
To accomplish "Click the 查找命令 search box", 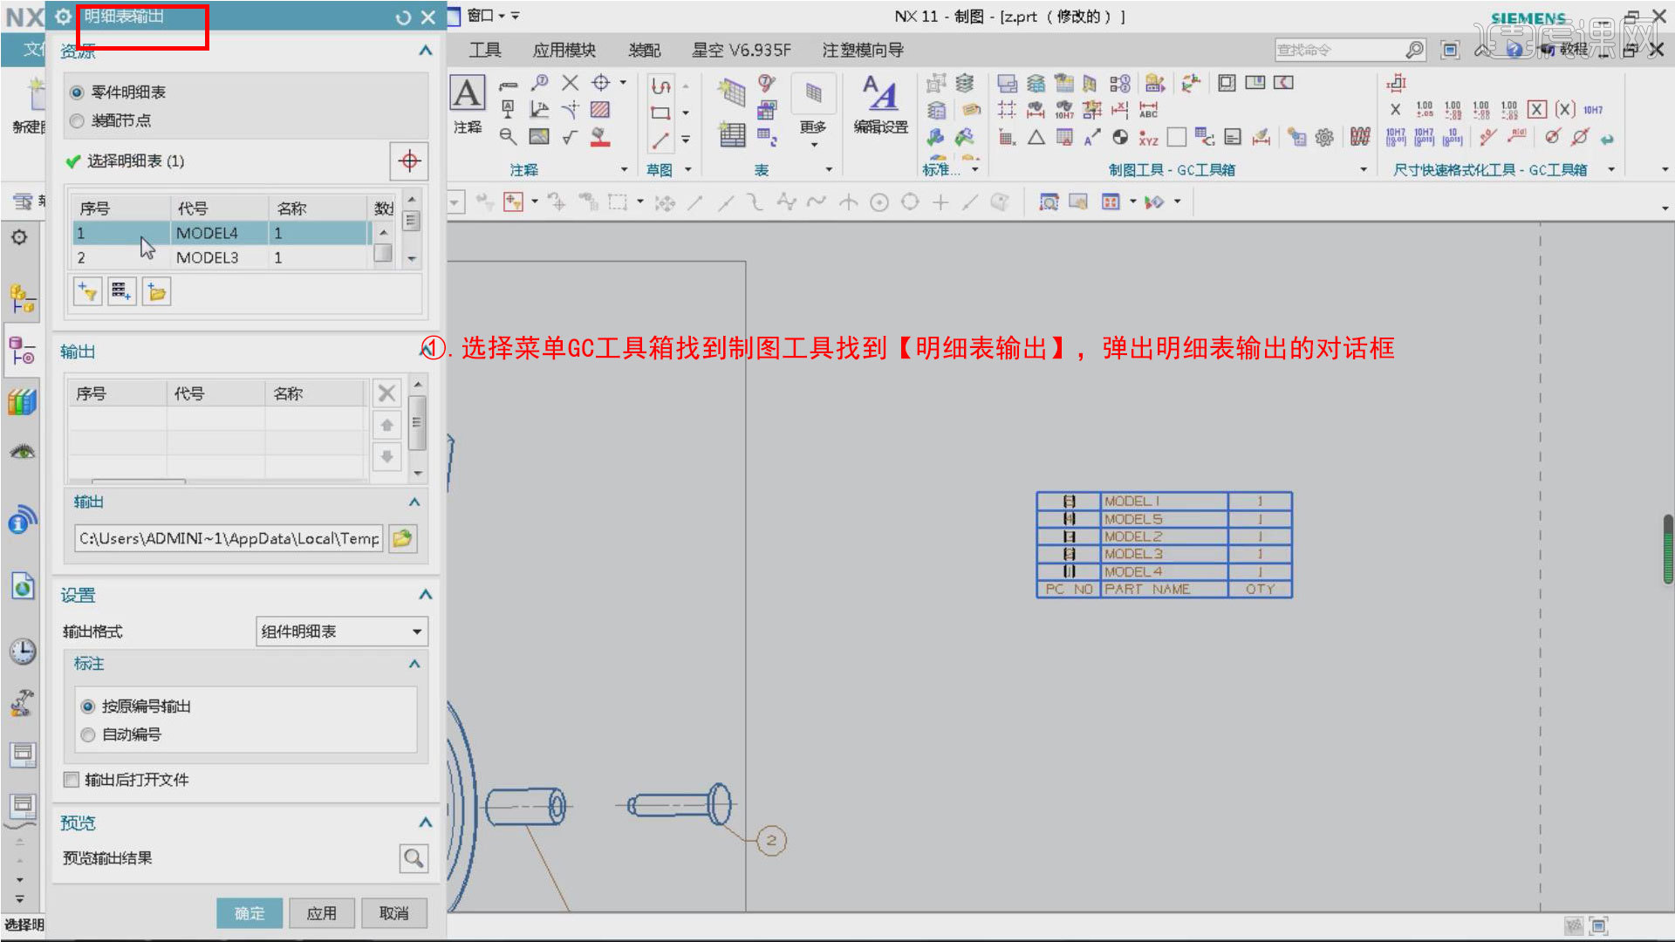I will point(1350,50).
